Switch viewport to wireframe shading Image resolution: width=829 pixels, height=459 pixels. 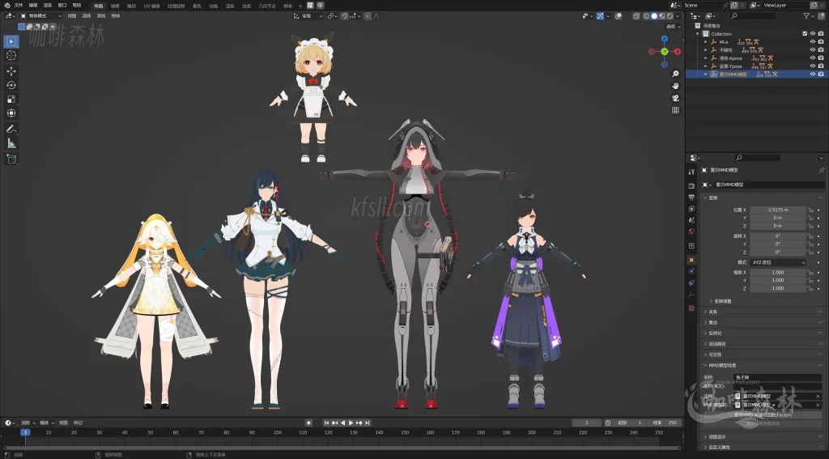pyautogui.click(x=647, y=16)
